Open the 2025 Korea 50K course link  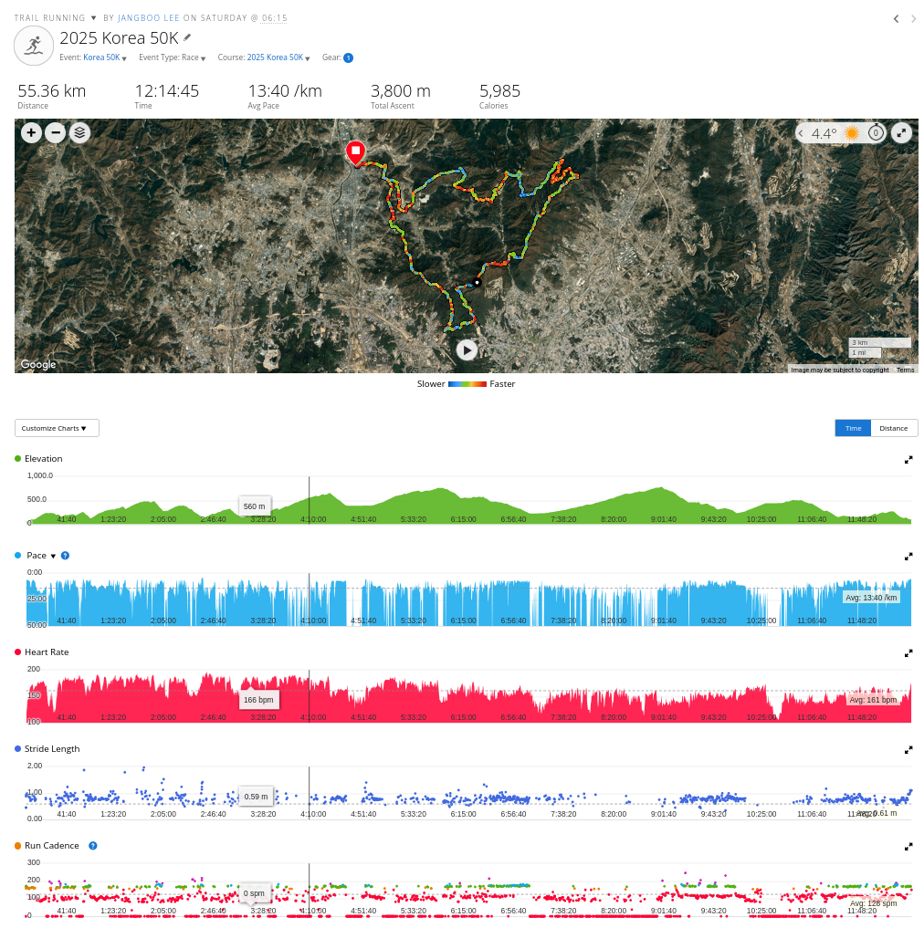(x=275, y=57)
